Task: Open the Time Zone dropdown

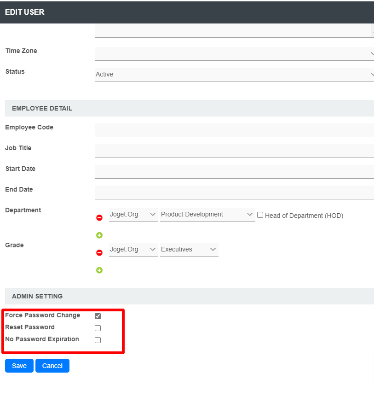Action: coord(234,54)
